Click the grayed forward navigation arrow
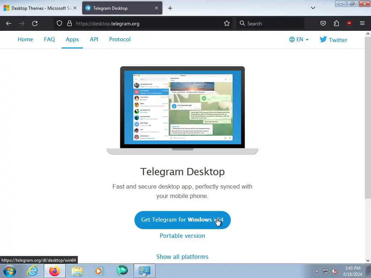Viewport: 371px width, 278px height. pos(22,24)
